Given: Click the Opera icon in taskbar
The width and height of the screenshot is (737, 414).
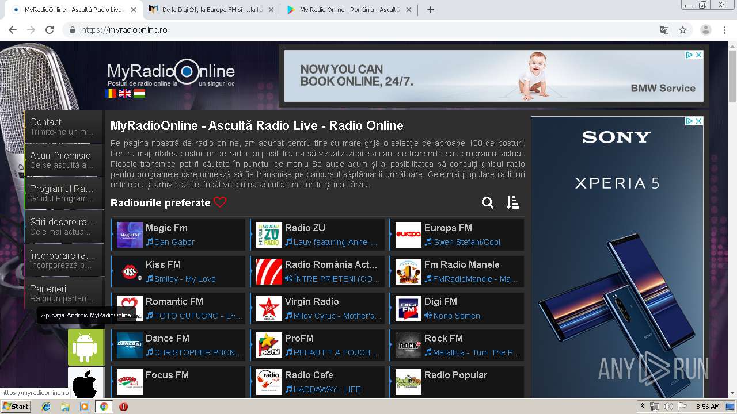Looking at the screenshot, I should pos(123,407).
